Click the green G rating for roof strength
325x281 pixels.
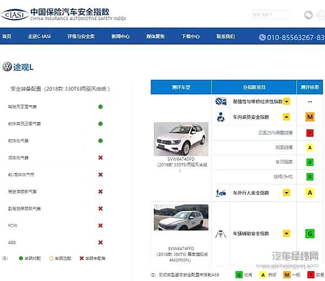(310, 162)
